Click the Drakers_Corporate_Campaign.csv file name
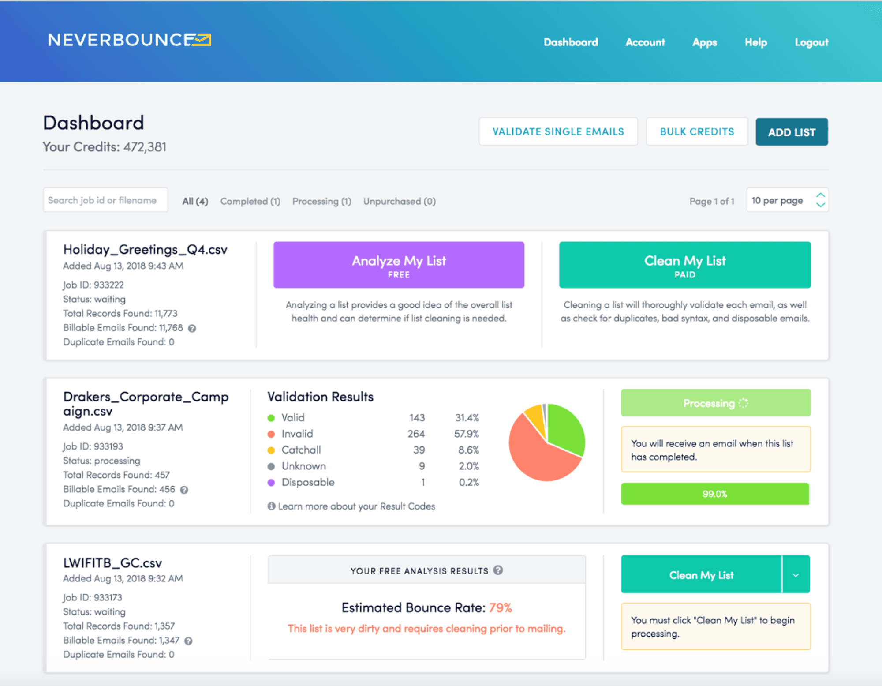 click(146, 404)
